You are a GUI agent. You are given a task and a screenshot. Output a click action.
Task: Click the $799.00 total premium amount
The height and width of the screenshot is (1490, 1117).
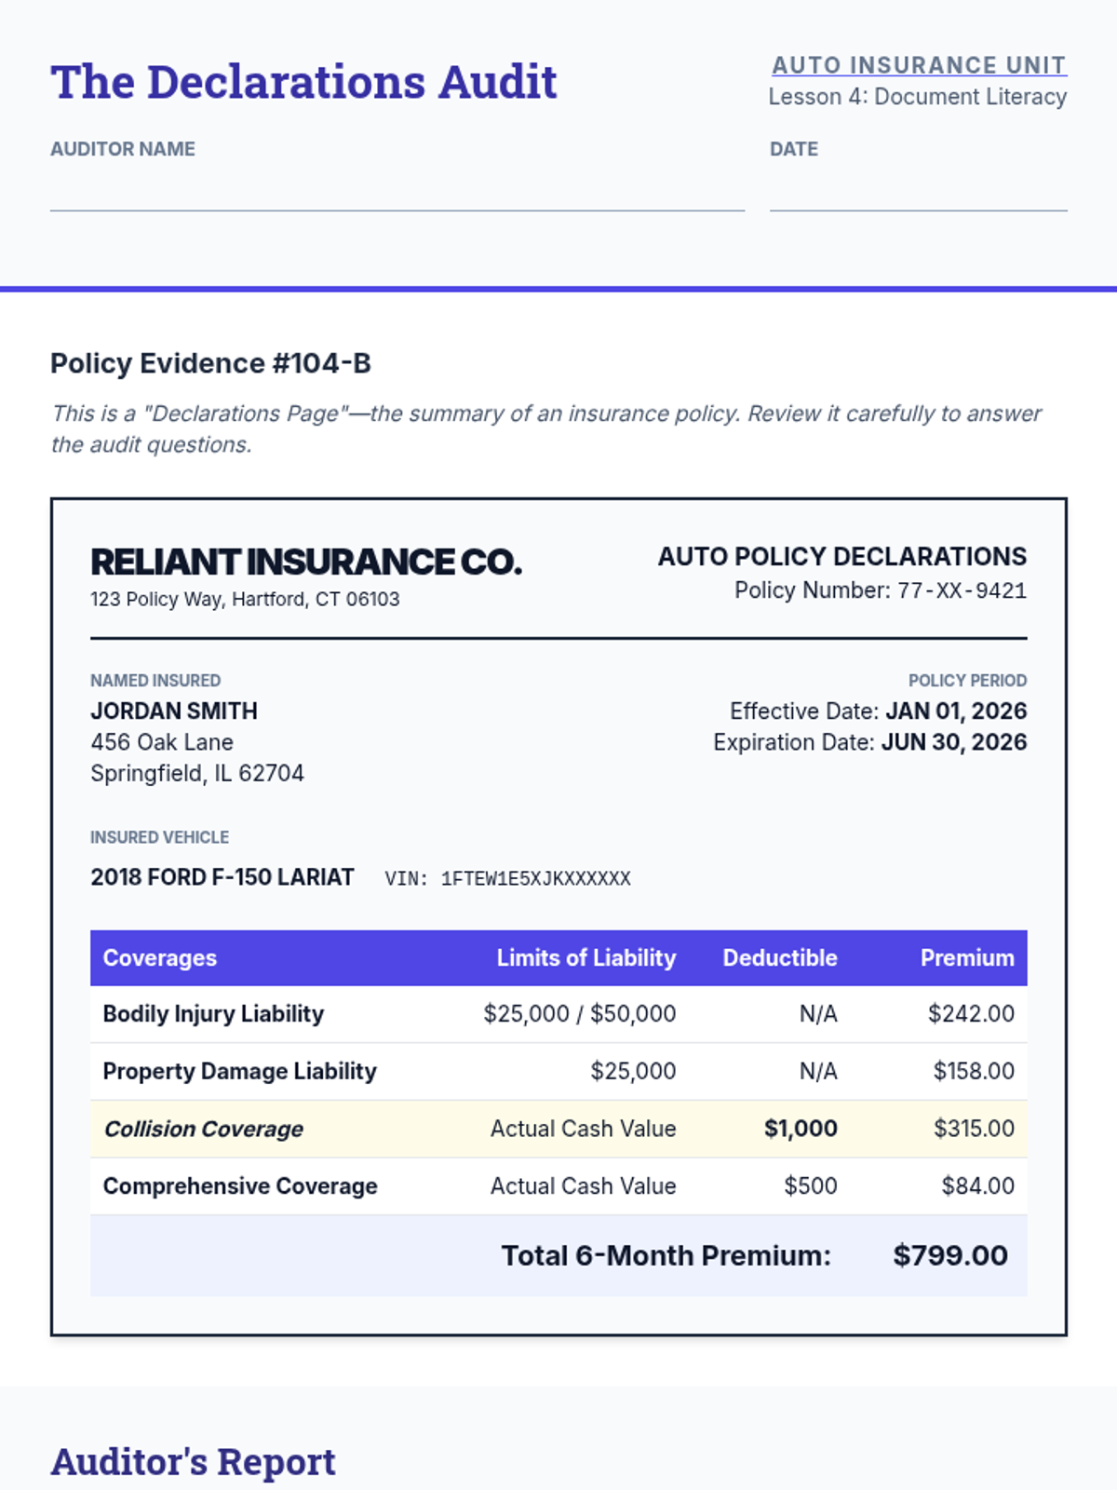[949, 1255]
